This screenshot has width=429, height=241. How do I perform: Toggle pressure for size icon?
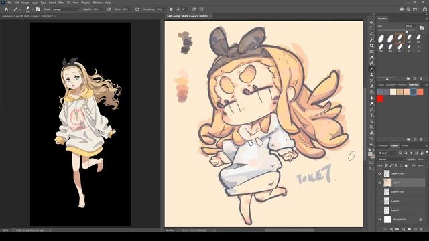194,9
